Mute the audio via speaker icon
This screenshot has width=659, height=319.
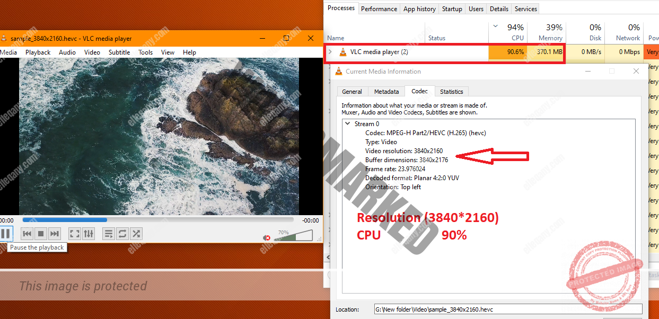click(x=266, y=237)
